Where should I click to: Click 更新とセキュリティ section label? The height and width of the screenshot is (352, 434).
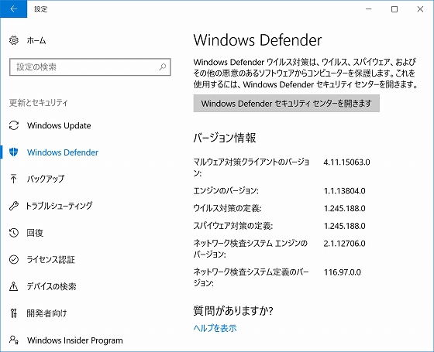click(x=38, y=102)
